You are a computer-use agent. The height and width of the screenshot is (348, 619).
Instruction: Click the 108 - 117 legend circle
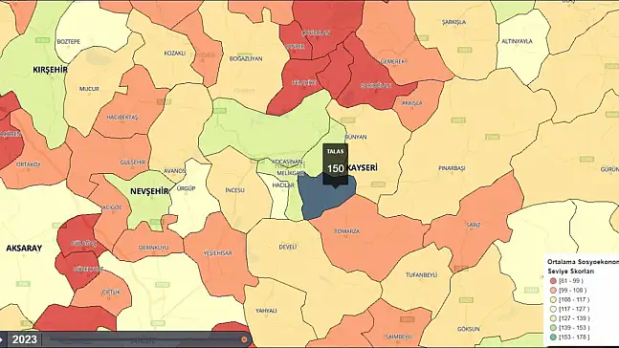tap(553, 300)
